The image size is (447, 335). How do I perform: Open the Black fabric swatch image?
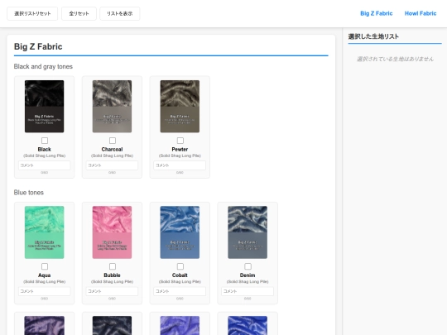tap(44, 106)
